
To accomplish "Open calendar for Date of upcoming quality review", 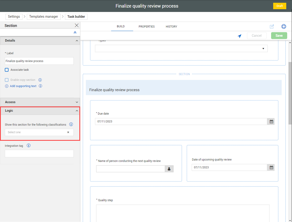I will (271, 168).
